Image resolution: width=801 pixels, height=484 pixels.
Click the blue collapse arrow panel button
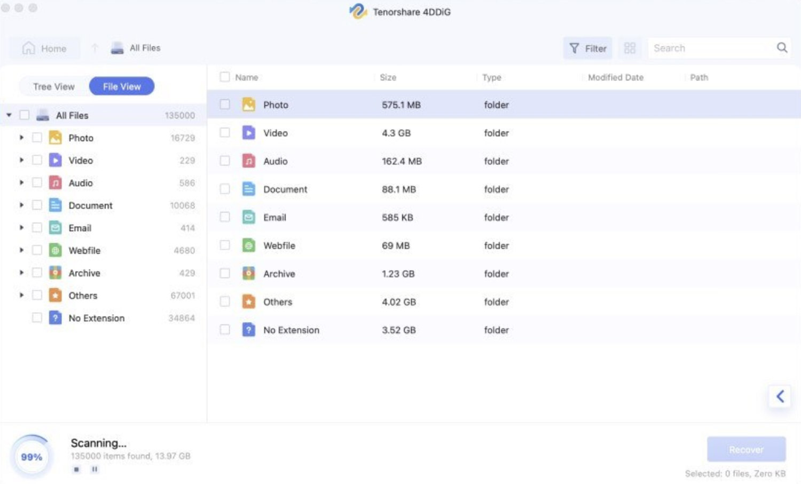(780, 396)
